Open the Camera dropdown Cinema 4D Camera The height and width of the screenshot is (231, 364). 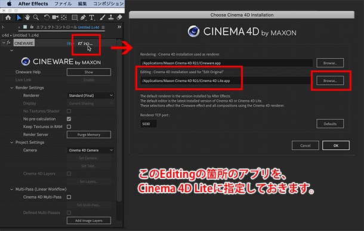90,150
